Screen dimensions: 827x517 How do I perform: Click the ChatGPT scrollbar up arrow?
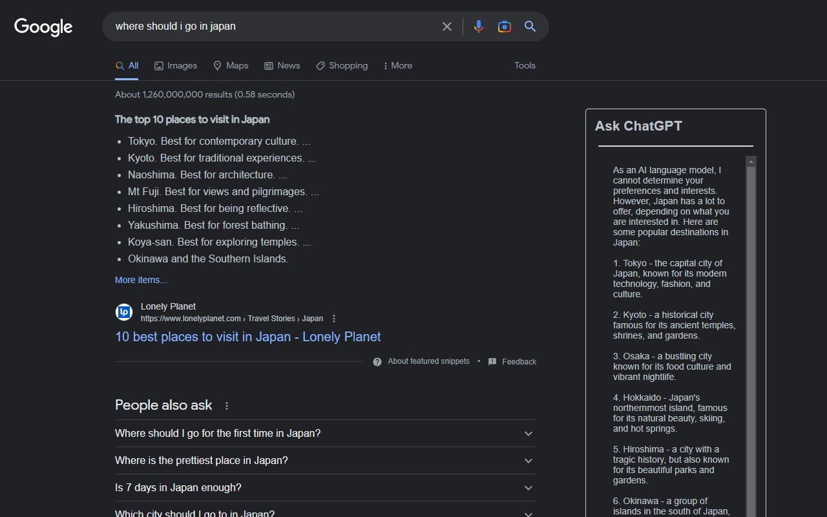pos(751,162)
